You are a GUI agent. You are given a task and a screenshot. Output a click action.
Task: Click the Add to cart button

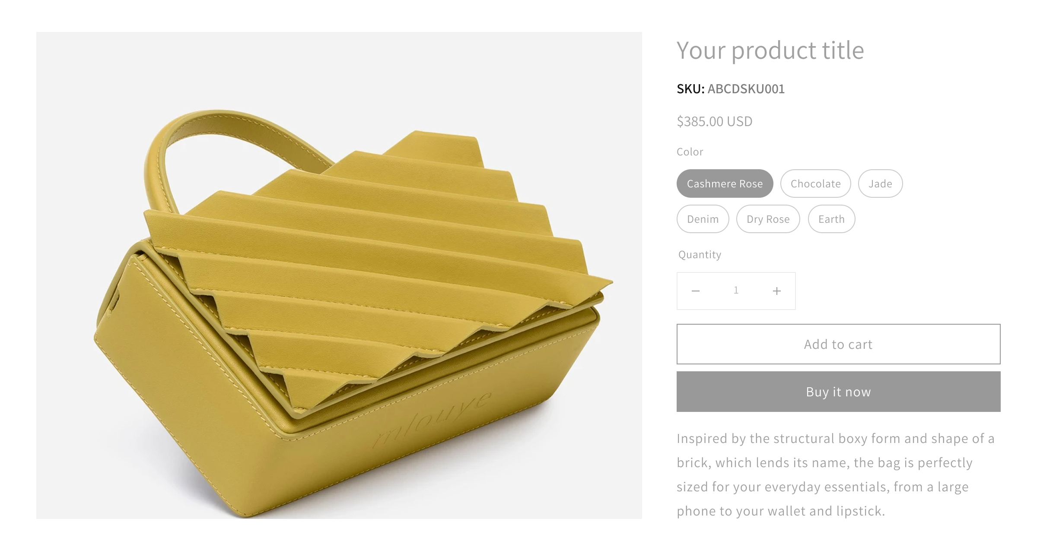pyautogui.click(x=838, y=344)
